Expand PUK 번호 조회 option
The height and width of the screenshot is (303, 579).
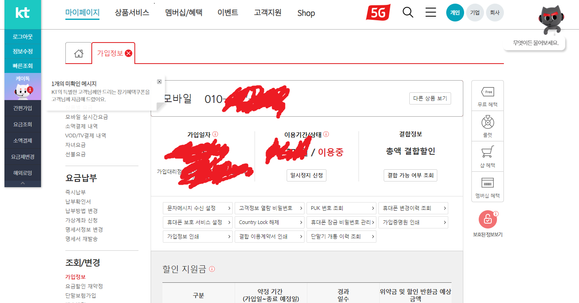[x=341, y=208]
